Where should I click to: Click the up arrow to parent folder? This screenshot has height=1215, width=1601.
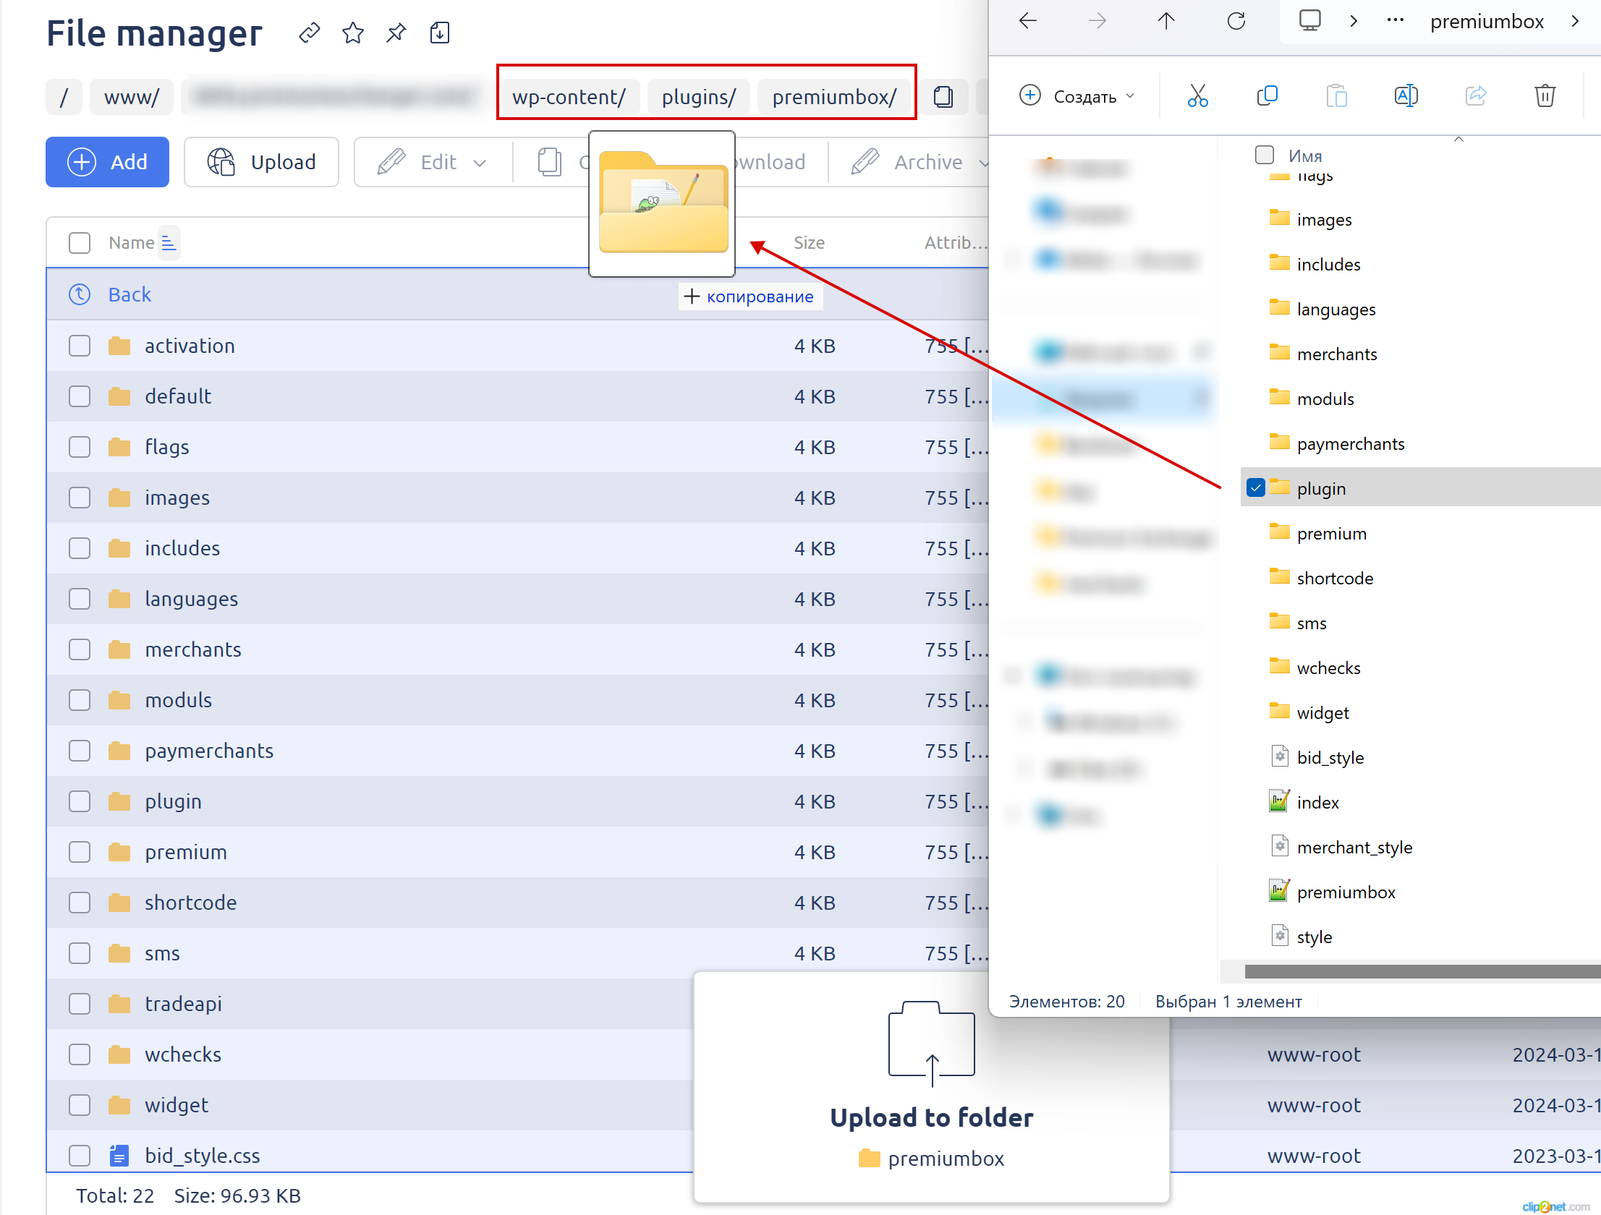1166,21
